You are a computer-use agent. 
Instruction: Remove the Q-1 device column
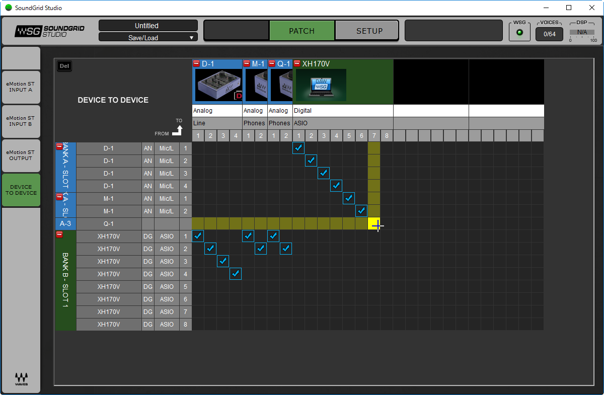click(x=272, y=63)
